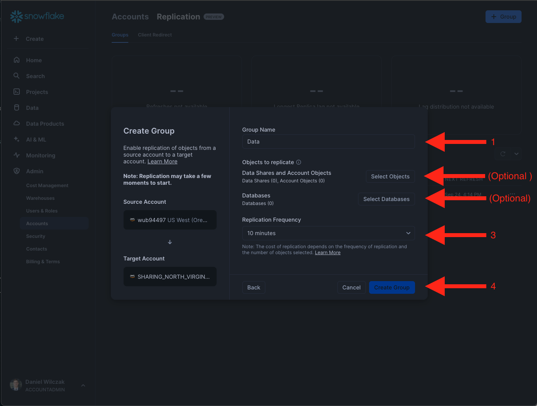This screenshot has width=537, height=406.
Task: Click the Admin shield icon
Action: 17,171
